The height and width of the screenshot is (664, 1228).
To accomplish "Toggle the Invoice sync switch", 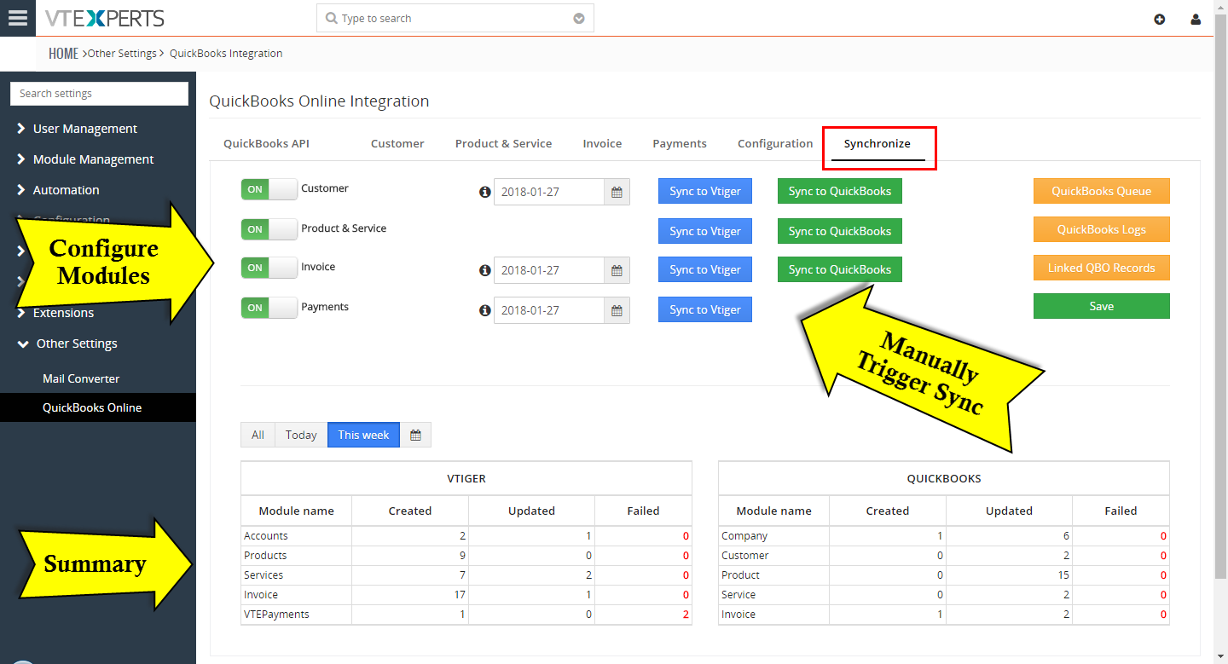I will point(269,268).
